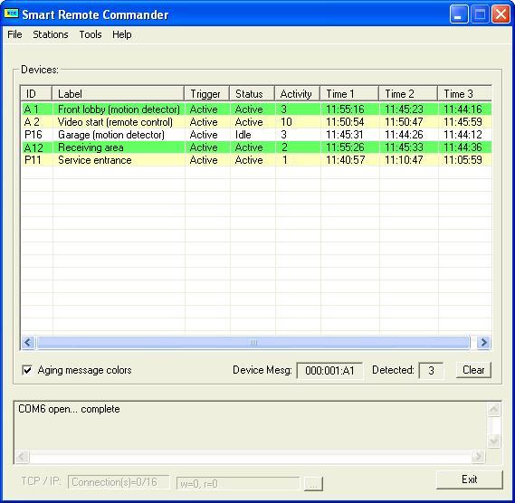The height and width of the screenshot is (503, 515).
Task: Click the device list left scroll arrow
Action: point(28,343)
